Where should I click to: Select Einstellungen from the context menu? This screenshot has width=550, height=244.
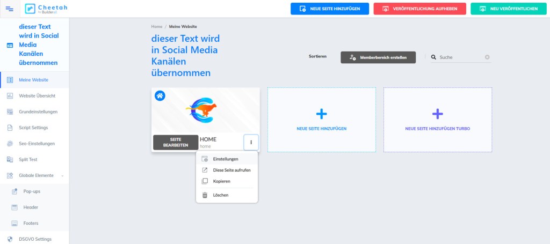click(226, 159)
